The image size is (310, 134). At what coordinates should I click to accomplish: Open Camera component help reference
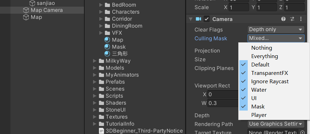(283, 19)
